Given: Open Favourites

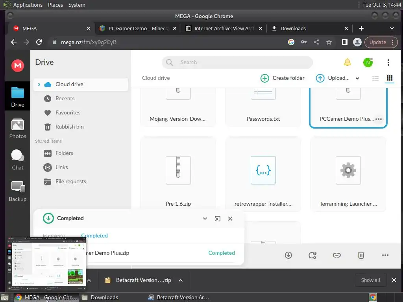Looking at the screenshot, I should click(62, 112).
